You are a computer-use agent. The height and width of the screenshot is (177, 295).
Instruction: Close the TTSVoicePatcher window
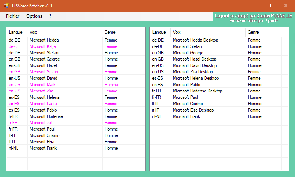pyautogui.click(x=286, y=6)
